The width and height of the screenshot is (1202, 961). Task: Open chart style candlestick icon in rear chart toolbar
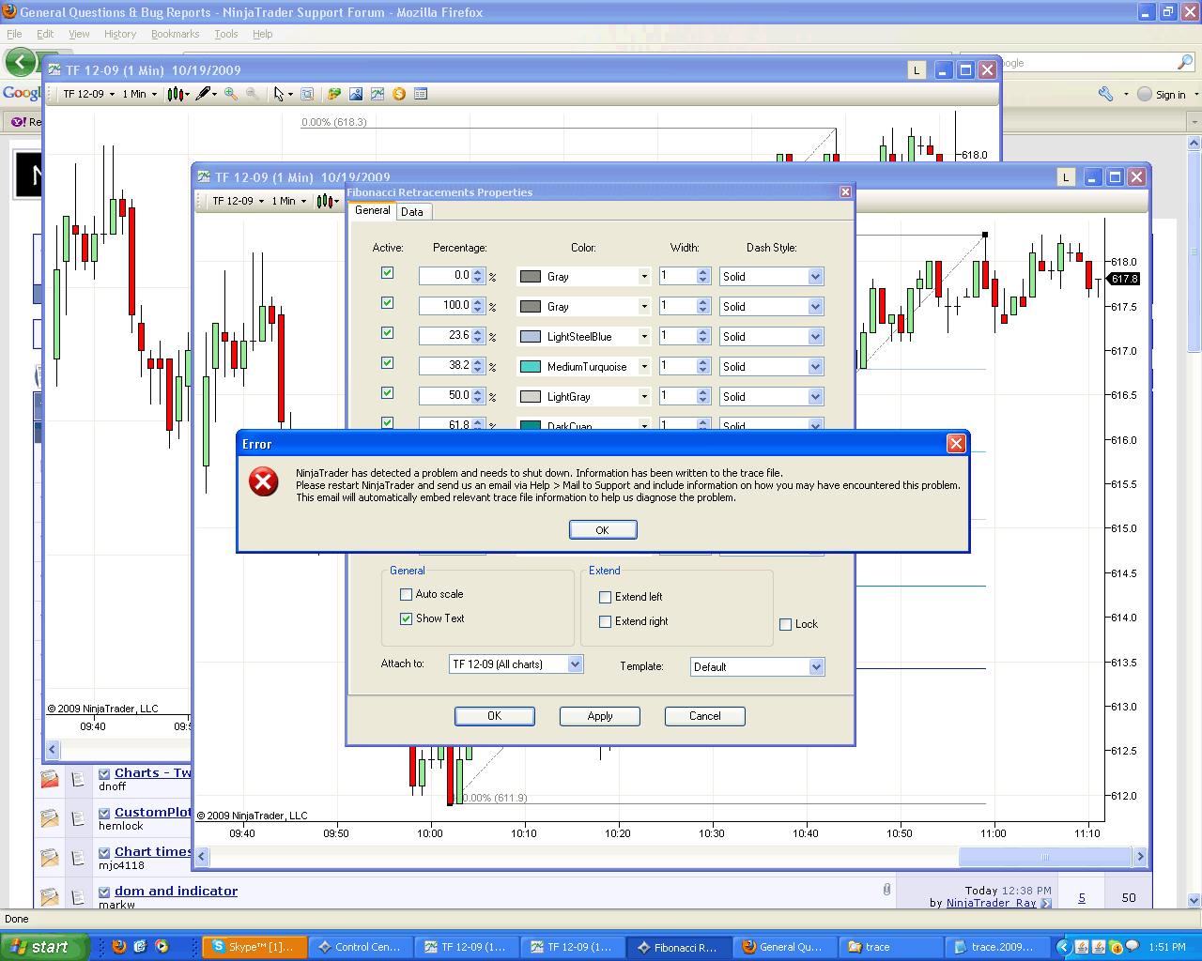click(x=176, y=94)
